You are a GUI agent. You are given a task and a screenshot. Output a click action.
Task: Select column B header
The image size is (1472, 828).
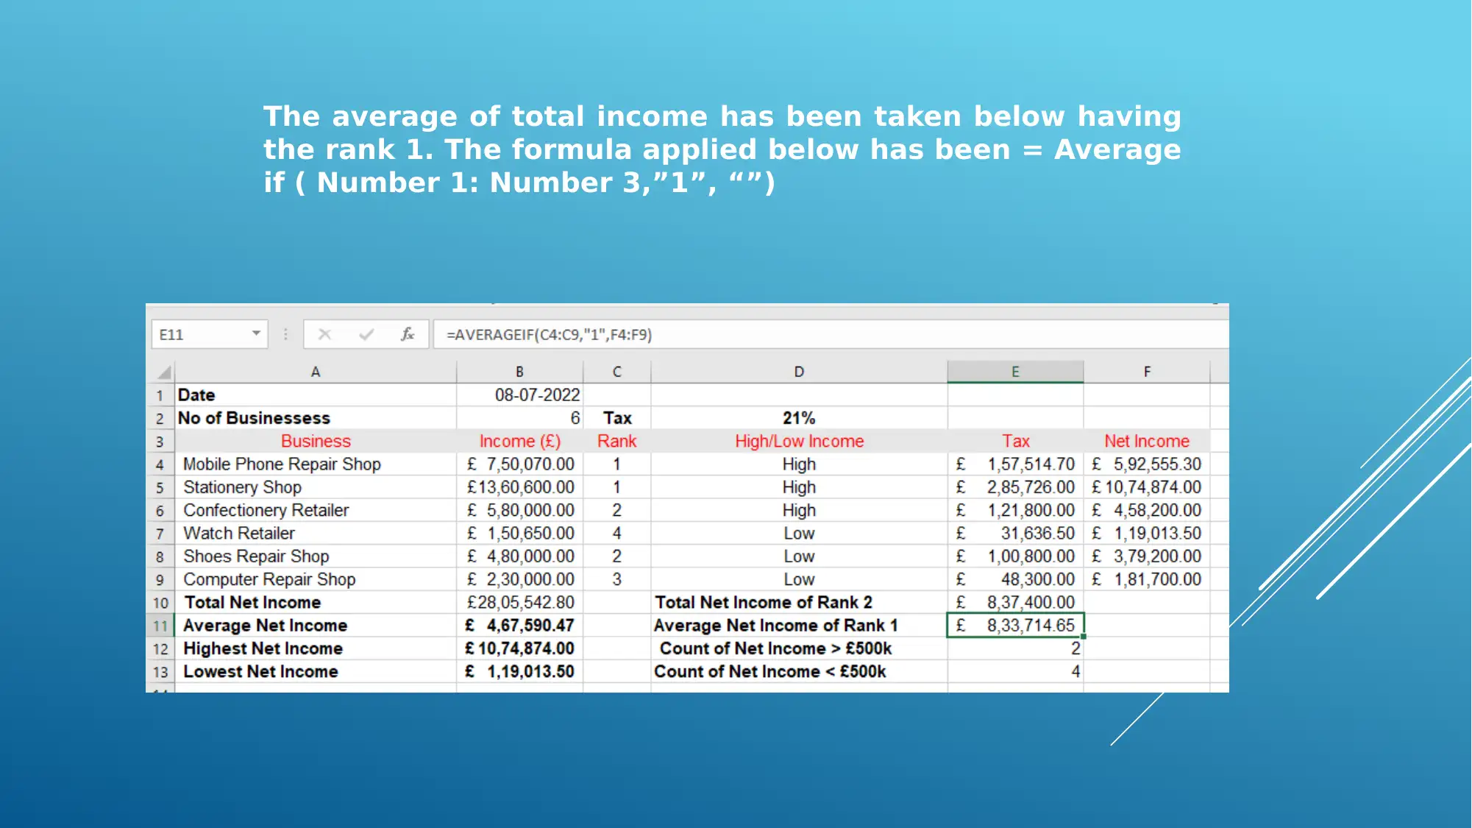(x=519, y=372)
